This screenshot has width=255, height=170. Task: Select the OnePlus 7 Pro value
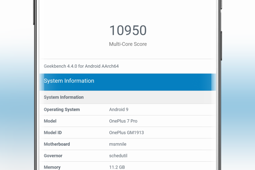[123, 121]
